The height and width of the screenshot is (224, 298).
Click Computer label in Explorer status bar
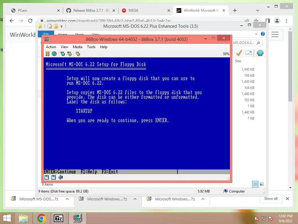237,191
